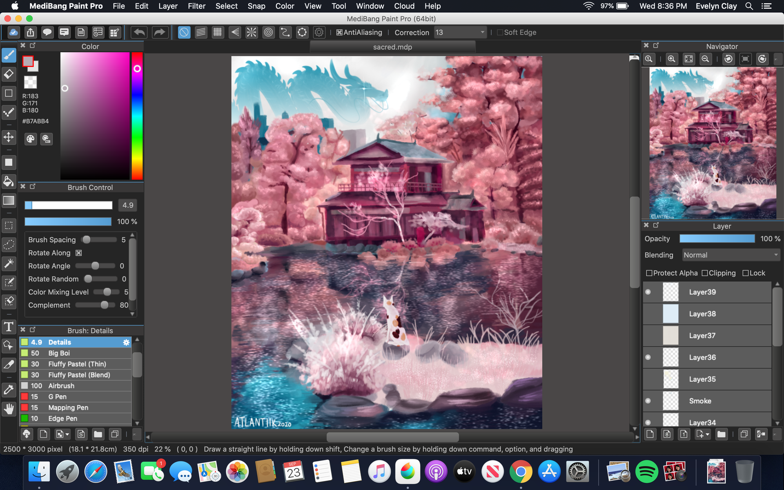784x490 pixels.
Task: Click Navigator zoom in icon
Action: [x=671, y=59]
